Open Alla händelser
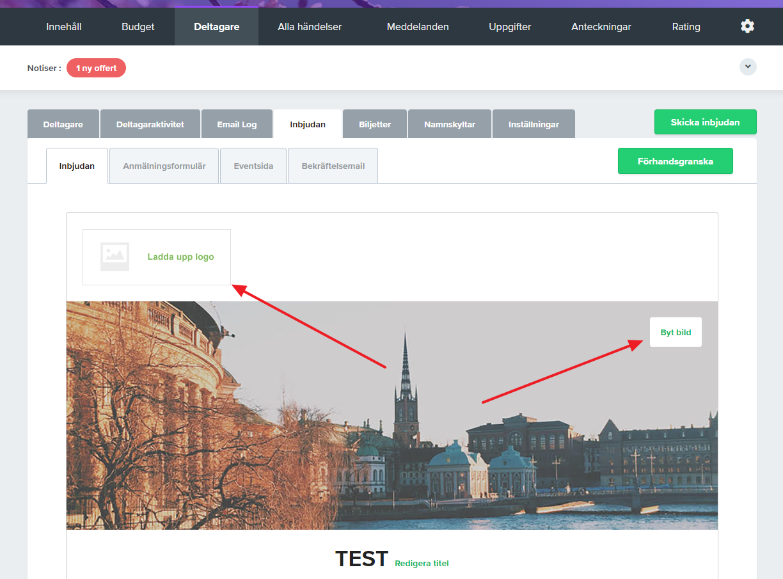 click(x=310, y=27)
